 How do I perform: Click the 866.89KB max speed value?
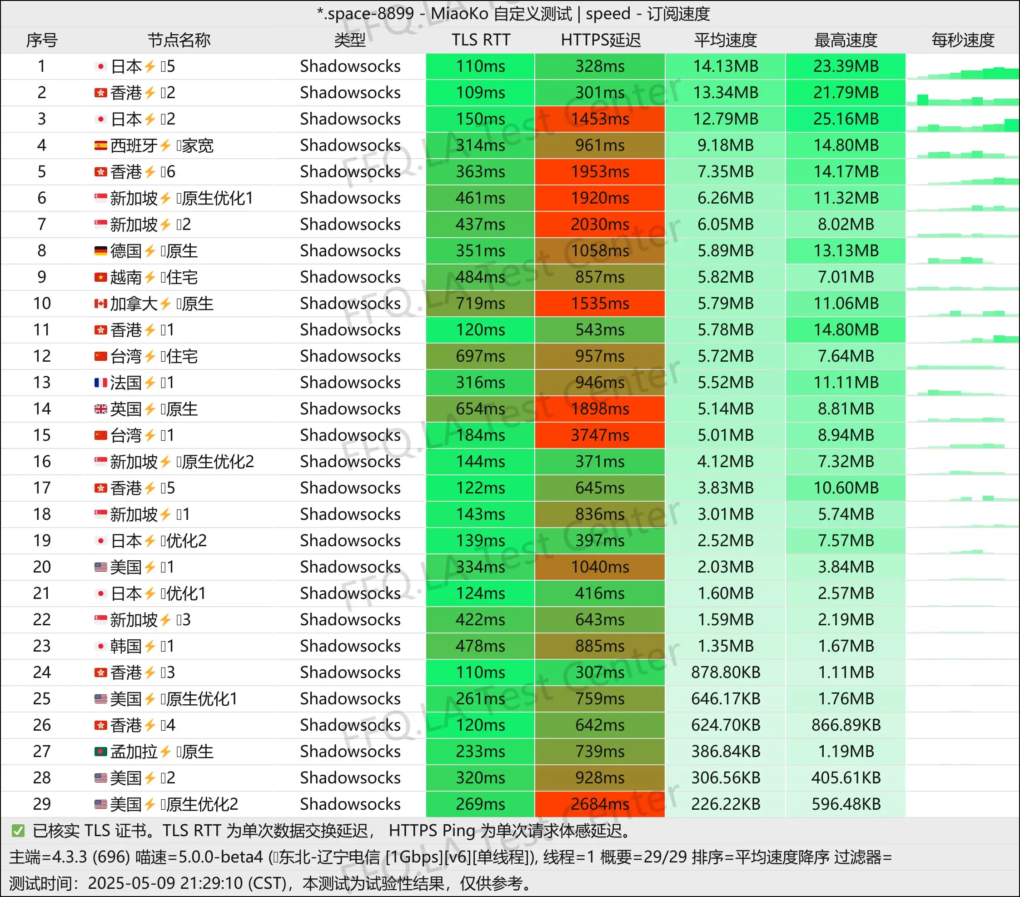[x=846, y=725]
